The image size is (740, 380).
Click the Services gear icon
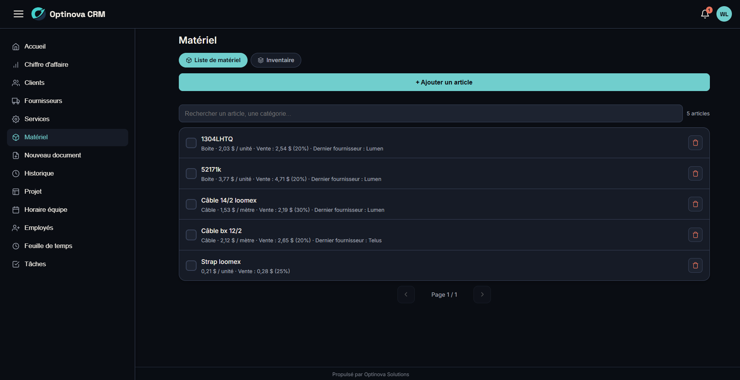[16, 119]
